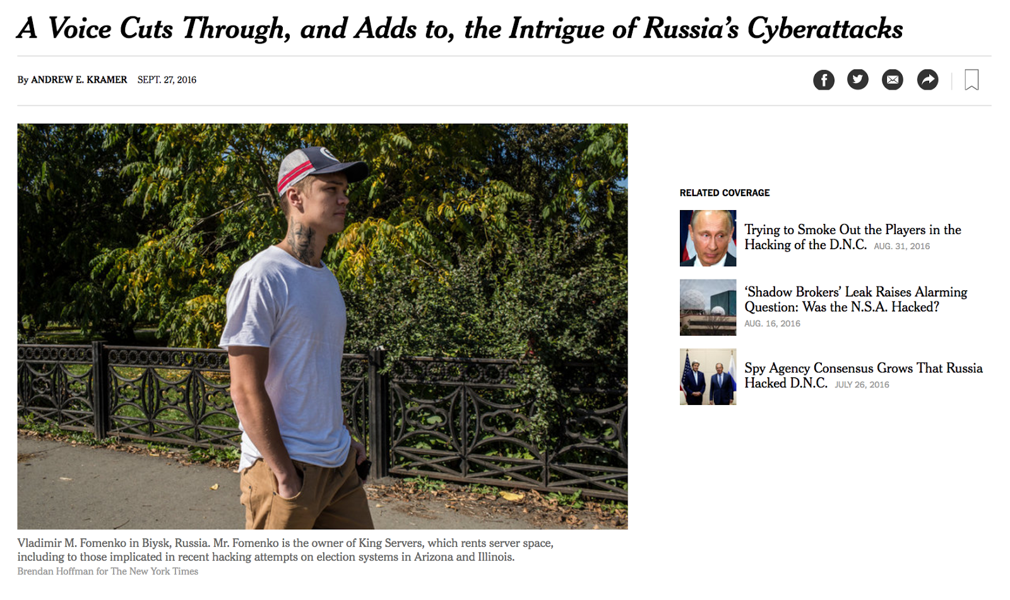Click the Aug. 16, 2016 date label
The height and width of the screenshot is (600, 1010).
[772, 324]
